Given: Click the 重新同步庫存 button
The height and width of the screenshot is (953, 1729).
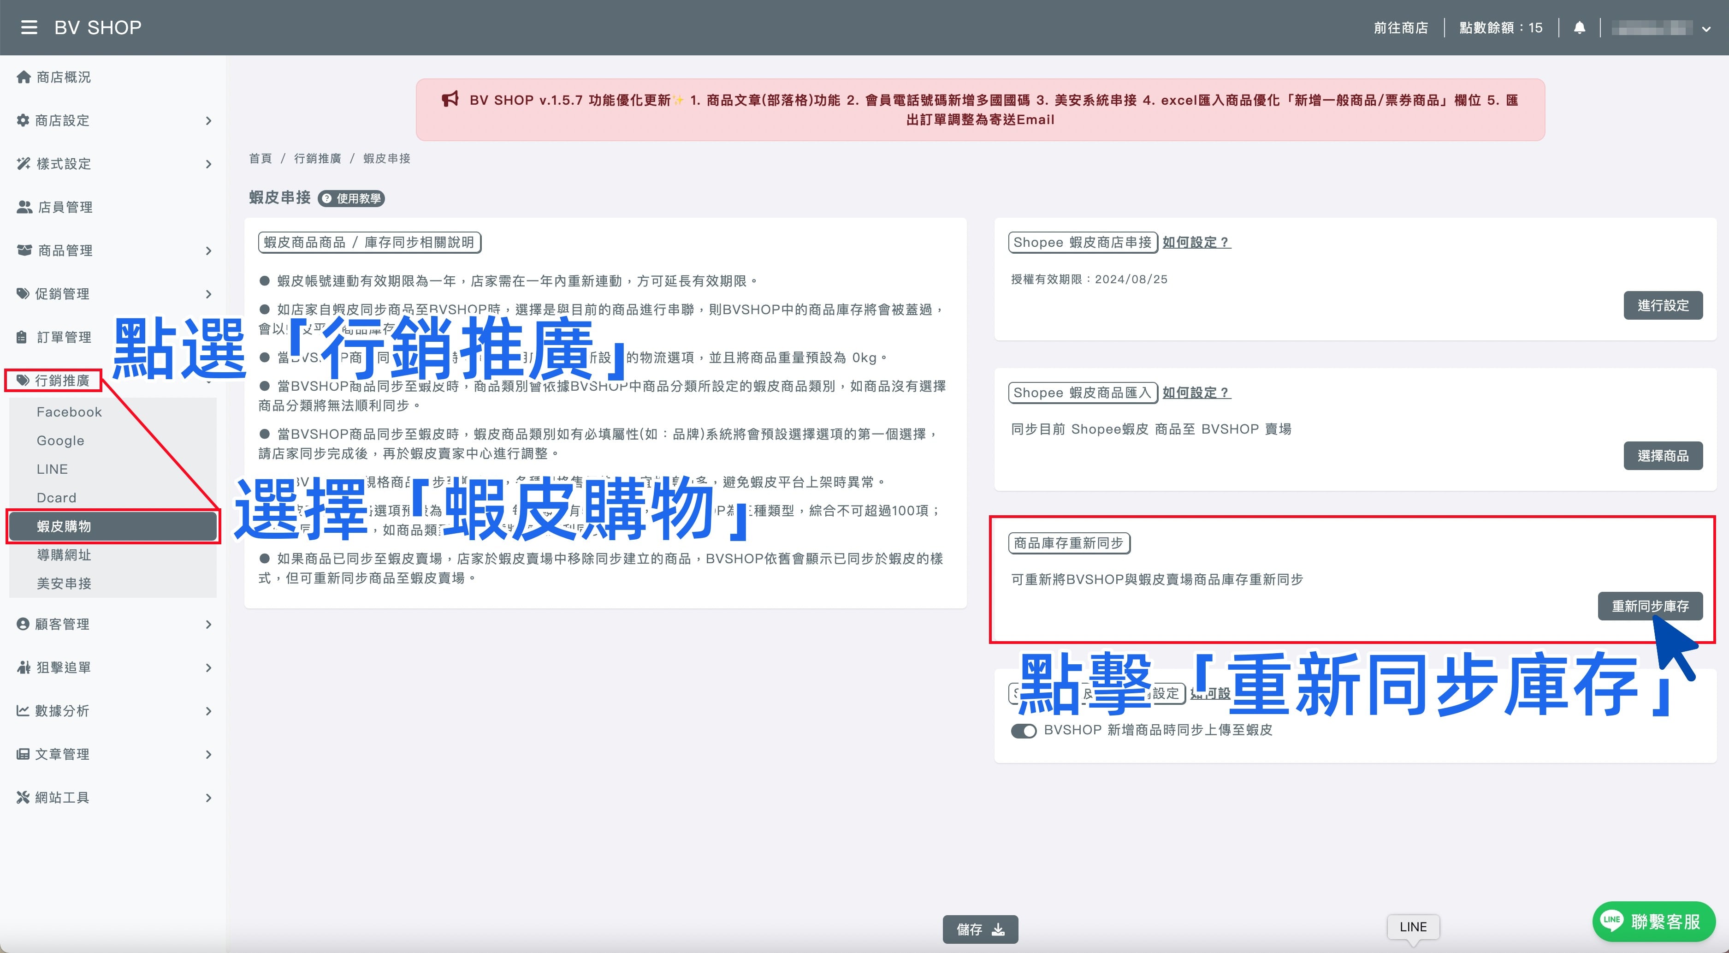Looking at the screenshot, I should [1650, 606].
